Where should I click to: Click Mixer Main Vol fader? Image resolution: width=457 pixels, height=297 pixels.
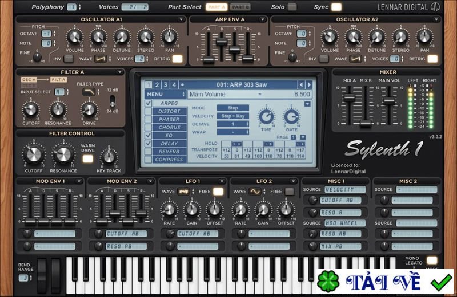point(389,101)
